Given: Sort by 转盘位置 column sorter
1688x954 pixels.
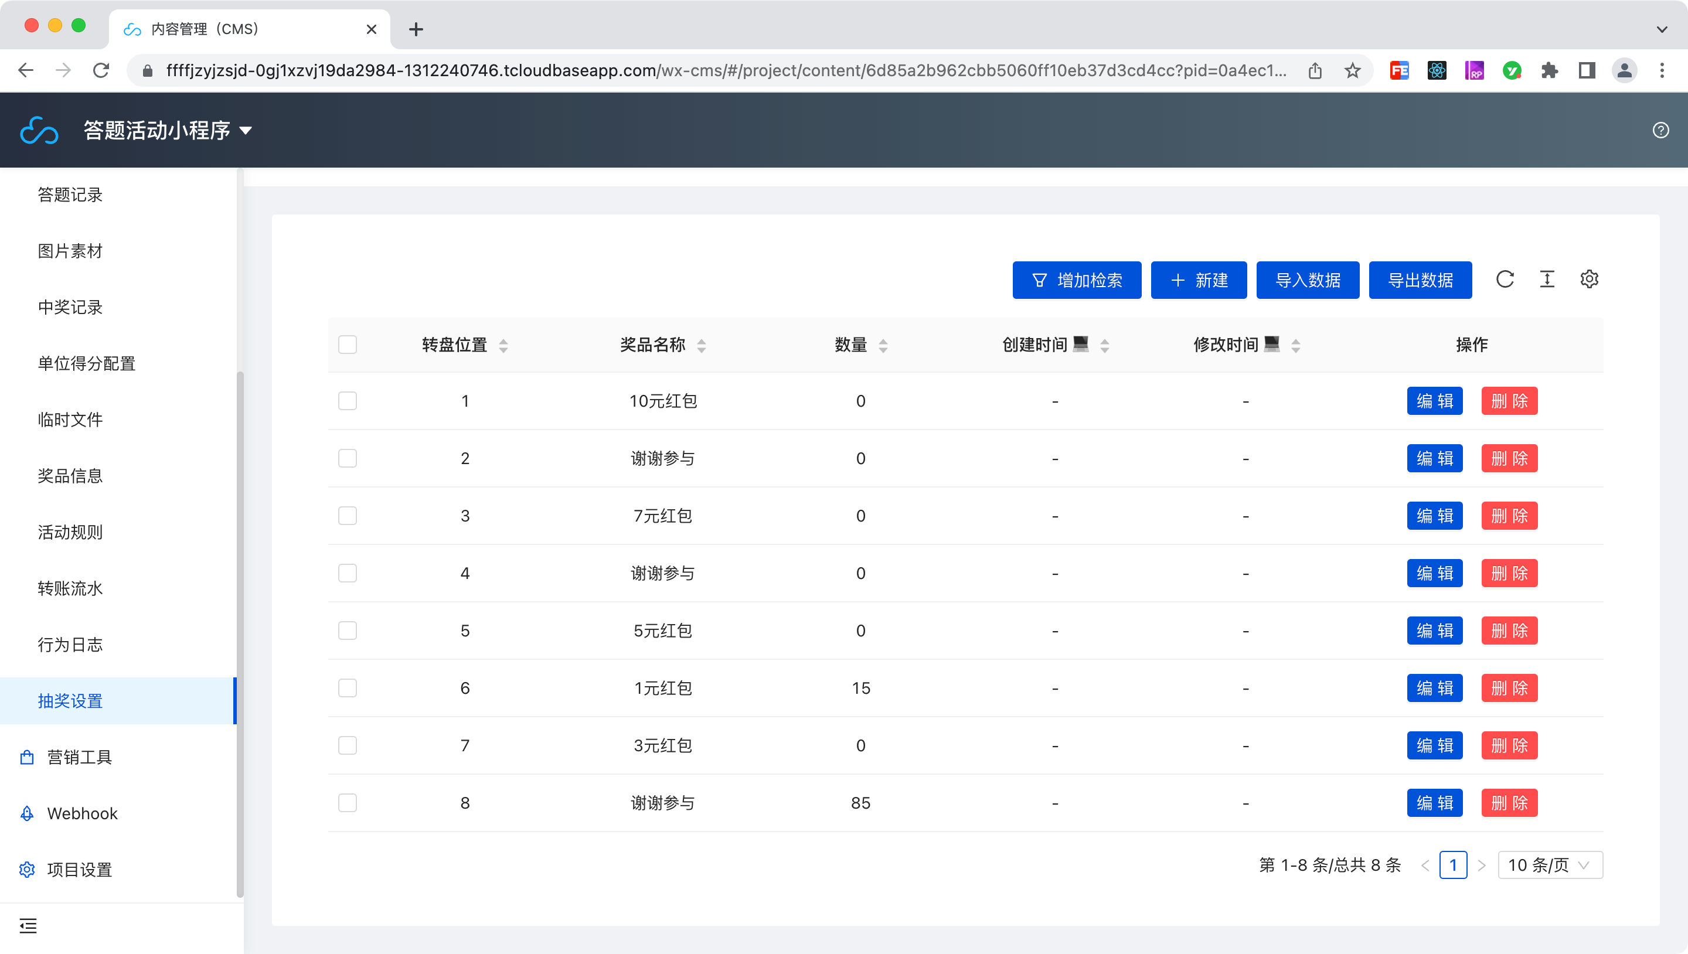Looking at the screenshot, I should tap(503, 345).
